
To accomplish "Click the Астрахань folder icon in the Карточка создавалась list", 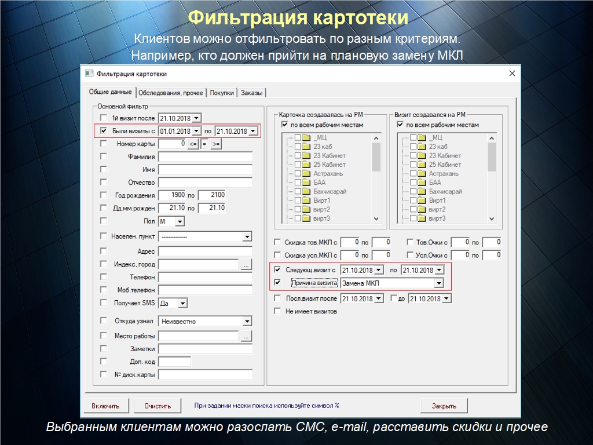I will coord(307,174).
